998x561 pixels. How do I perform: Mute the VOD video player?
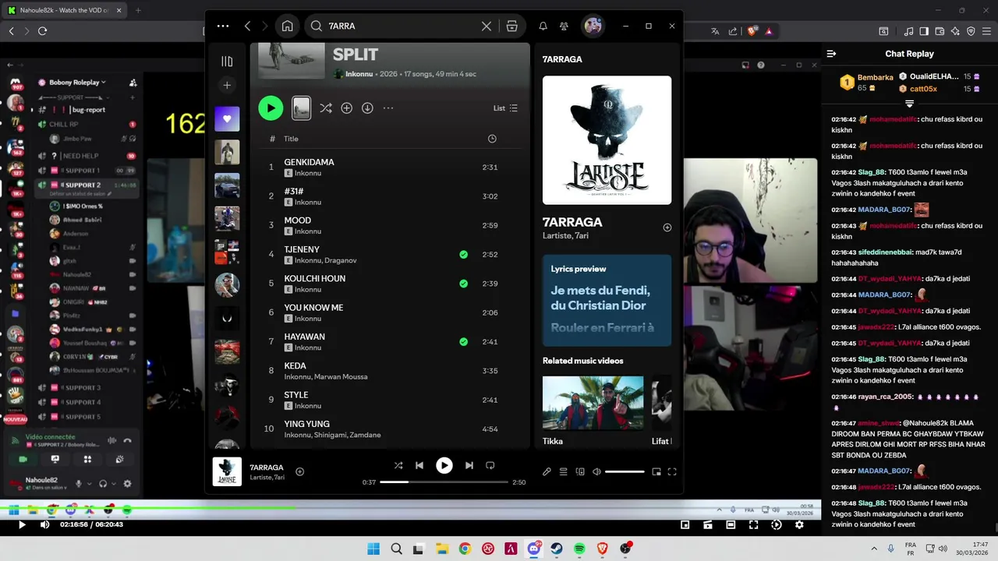[x=44, y=524]
